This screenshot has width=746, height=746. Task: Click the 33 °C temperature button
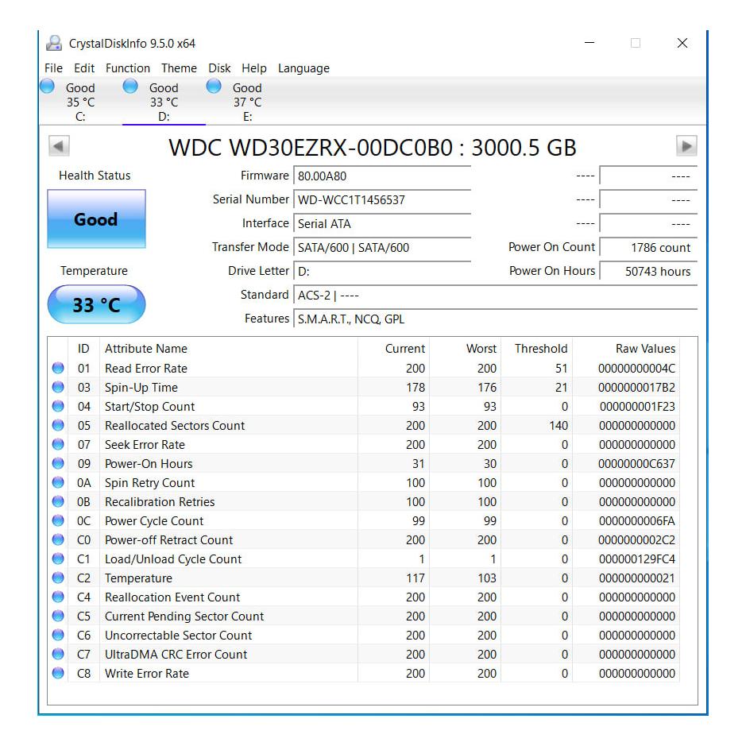96,305
